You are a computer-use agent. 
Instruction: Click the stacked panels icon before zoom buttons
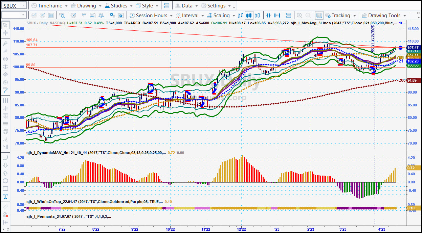point(288,15)
